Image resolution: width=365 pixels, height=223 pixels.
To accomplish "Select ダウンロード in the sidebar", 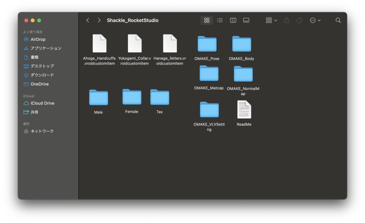I will 39,75.
